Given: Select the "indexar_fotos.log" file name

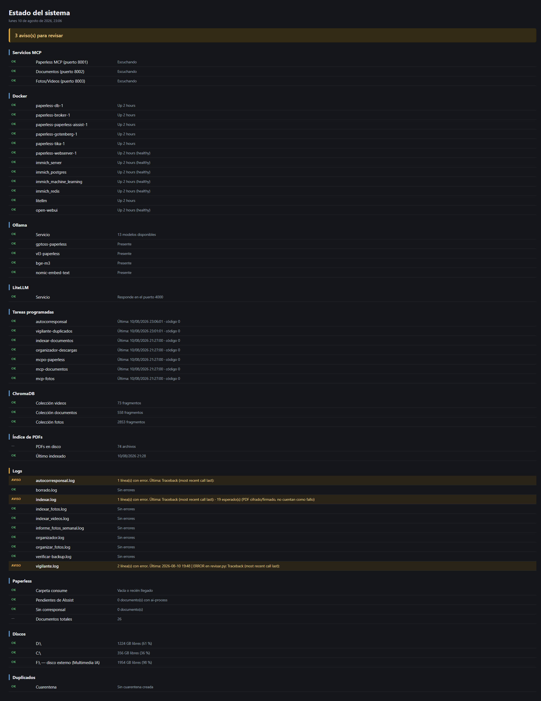Looking at the screenshot, I should point(51,509).
